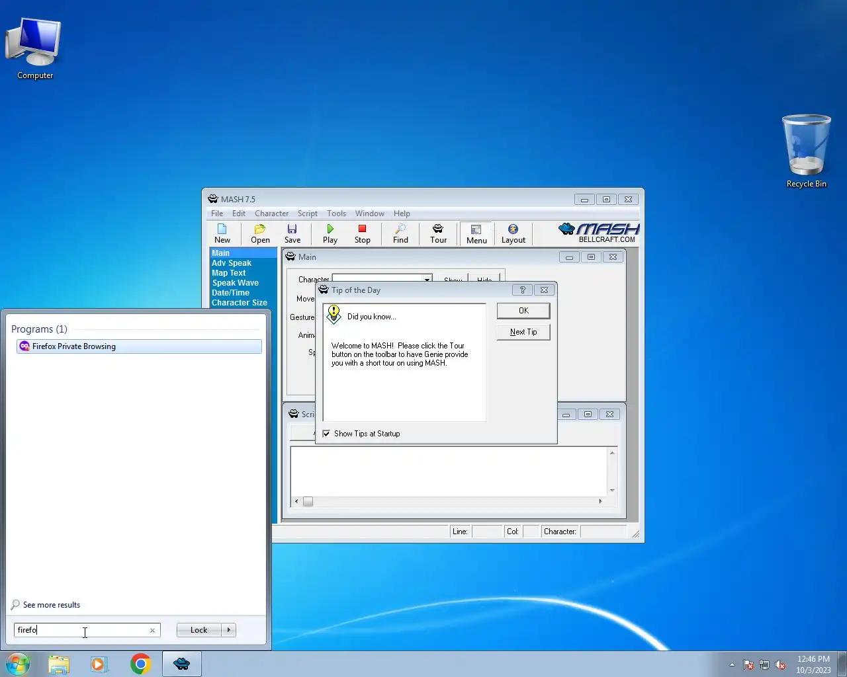Image resolution: width=847 pixels, height=677 pixels.
Task: Click the script horizontal scrollbar right arrow
Action: [600, 502]
